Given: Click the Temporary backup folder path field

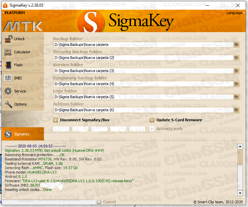Looking at the screenshot, I should pos(143,84).
